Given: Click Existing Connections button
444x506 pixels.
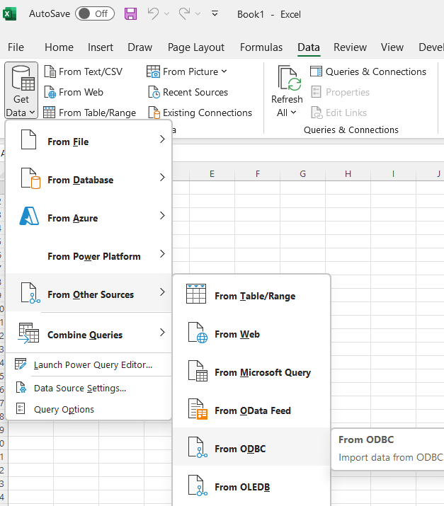Looking at the screenshot, I should (x=200, y=113).
